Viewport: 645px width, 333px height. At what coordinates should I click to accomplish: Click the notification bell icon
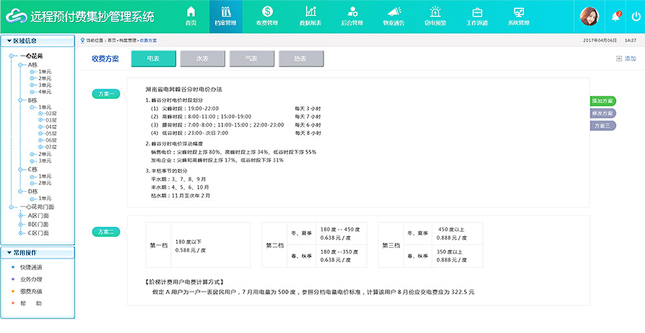click(615, 17)
